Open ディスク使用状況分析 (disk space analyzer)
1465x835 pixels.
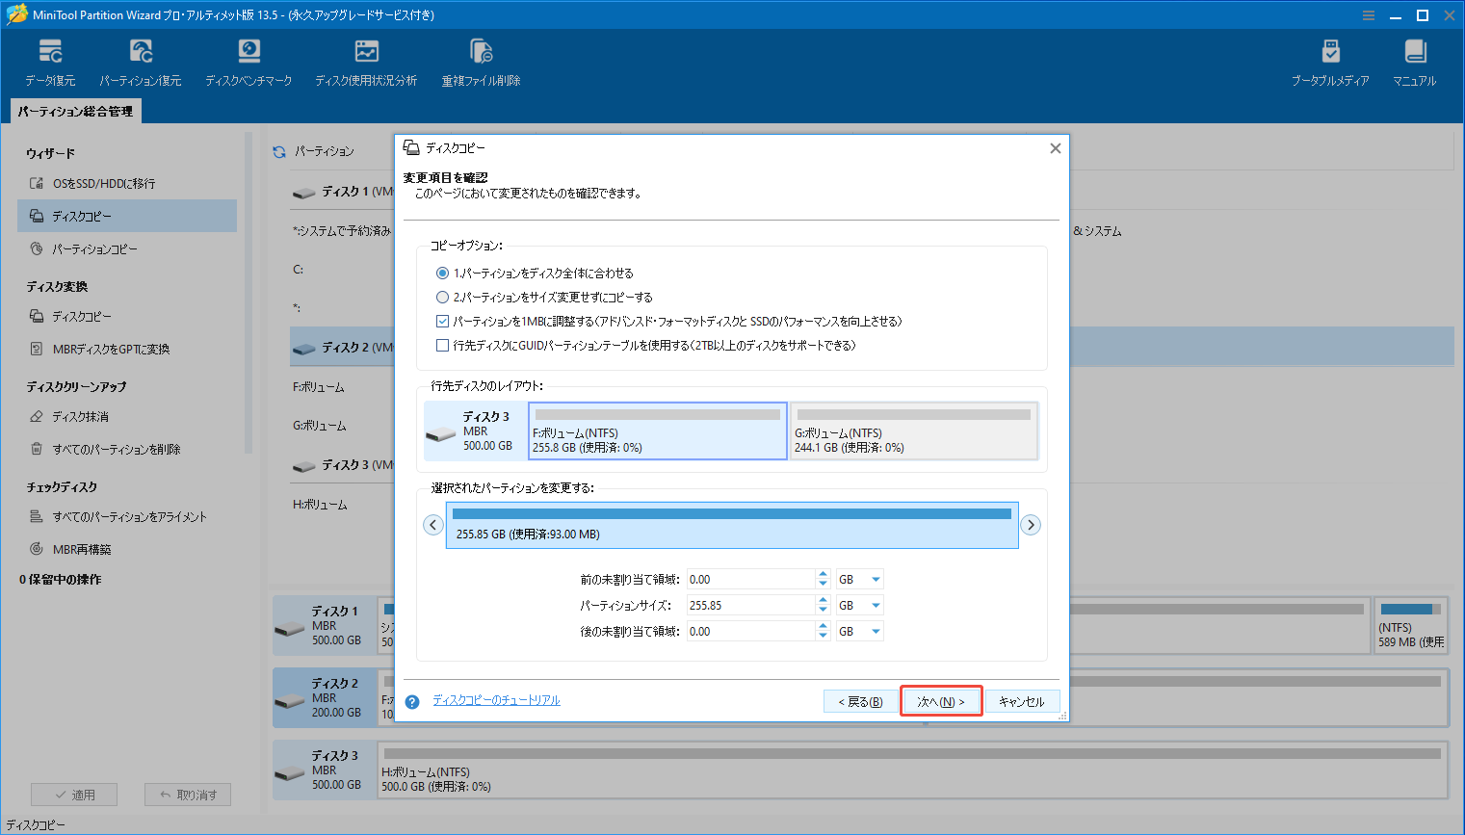pos(366,60)
